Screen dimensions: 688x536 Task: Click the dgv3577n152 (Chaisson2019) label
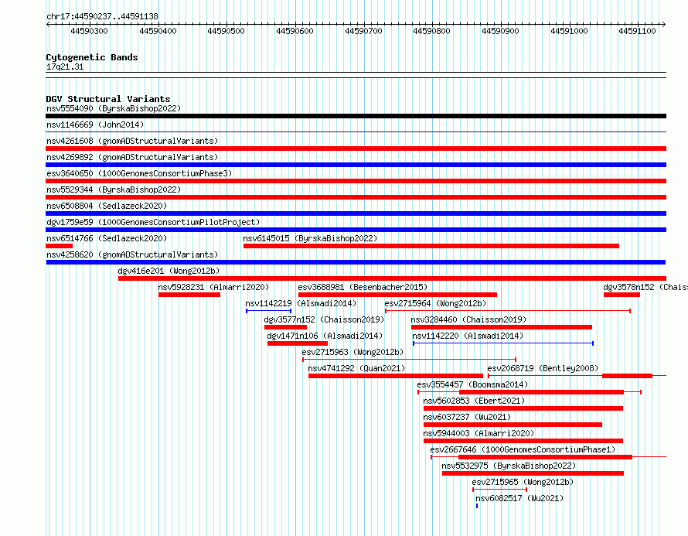tap(324, 319)
